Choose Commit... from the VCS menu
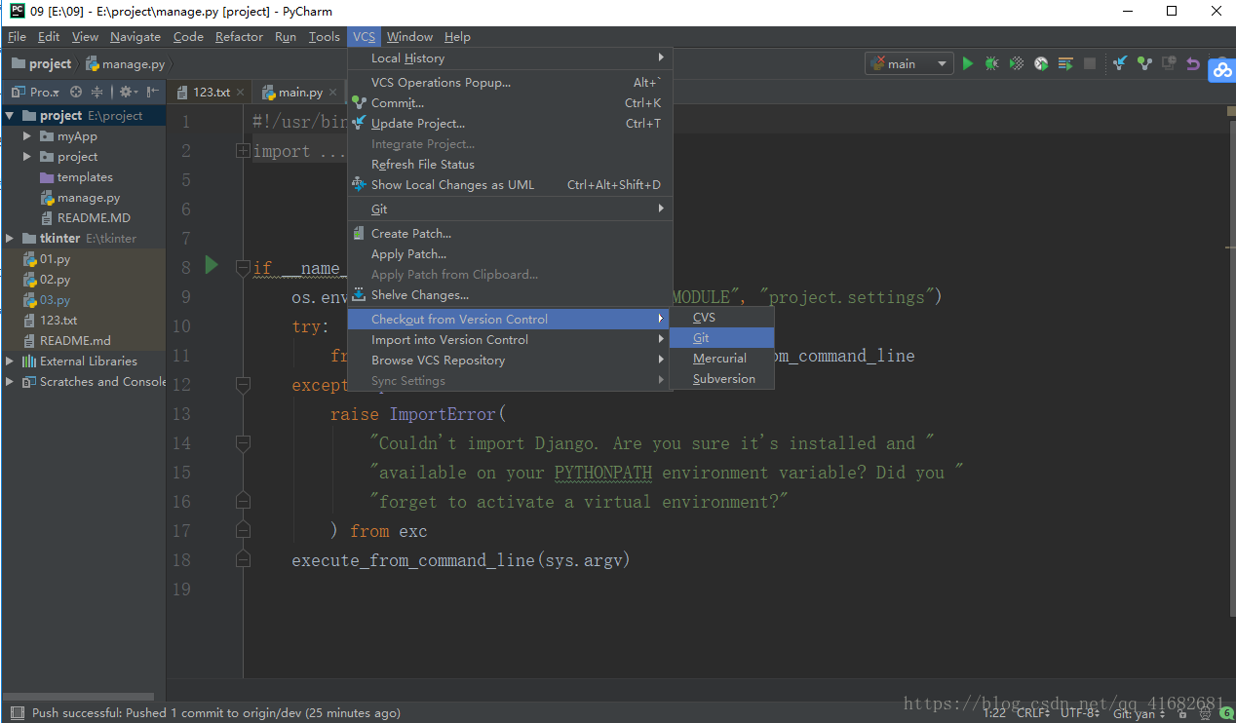 (x=511, y=103)
